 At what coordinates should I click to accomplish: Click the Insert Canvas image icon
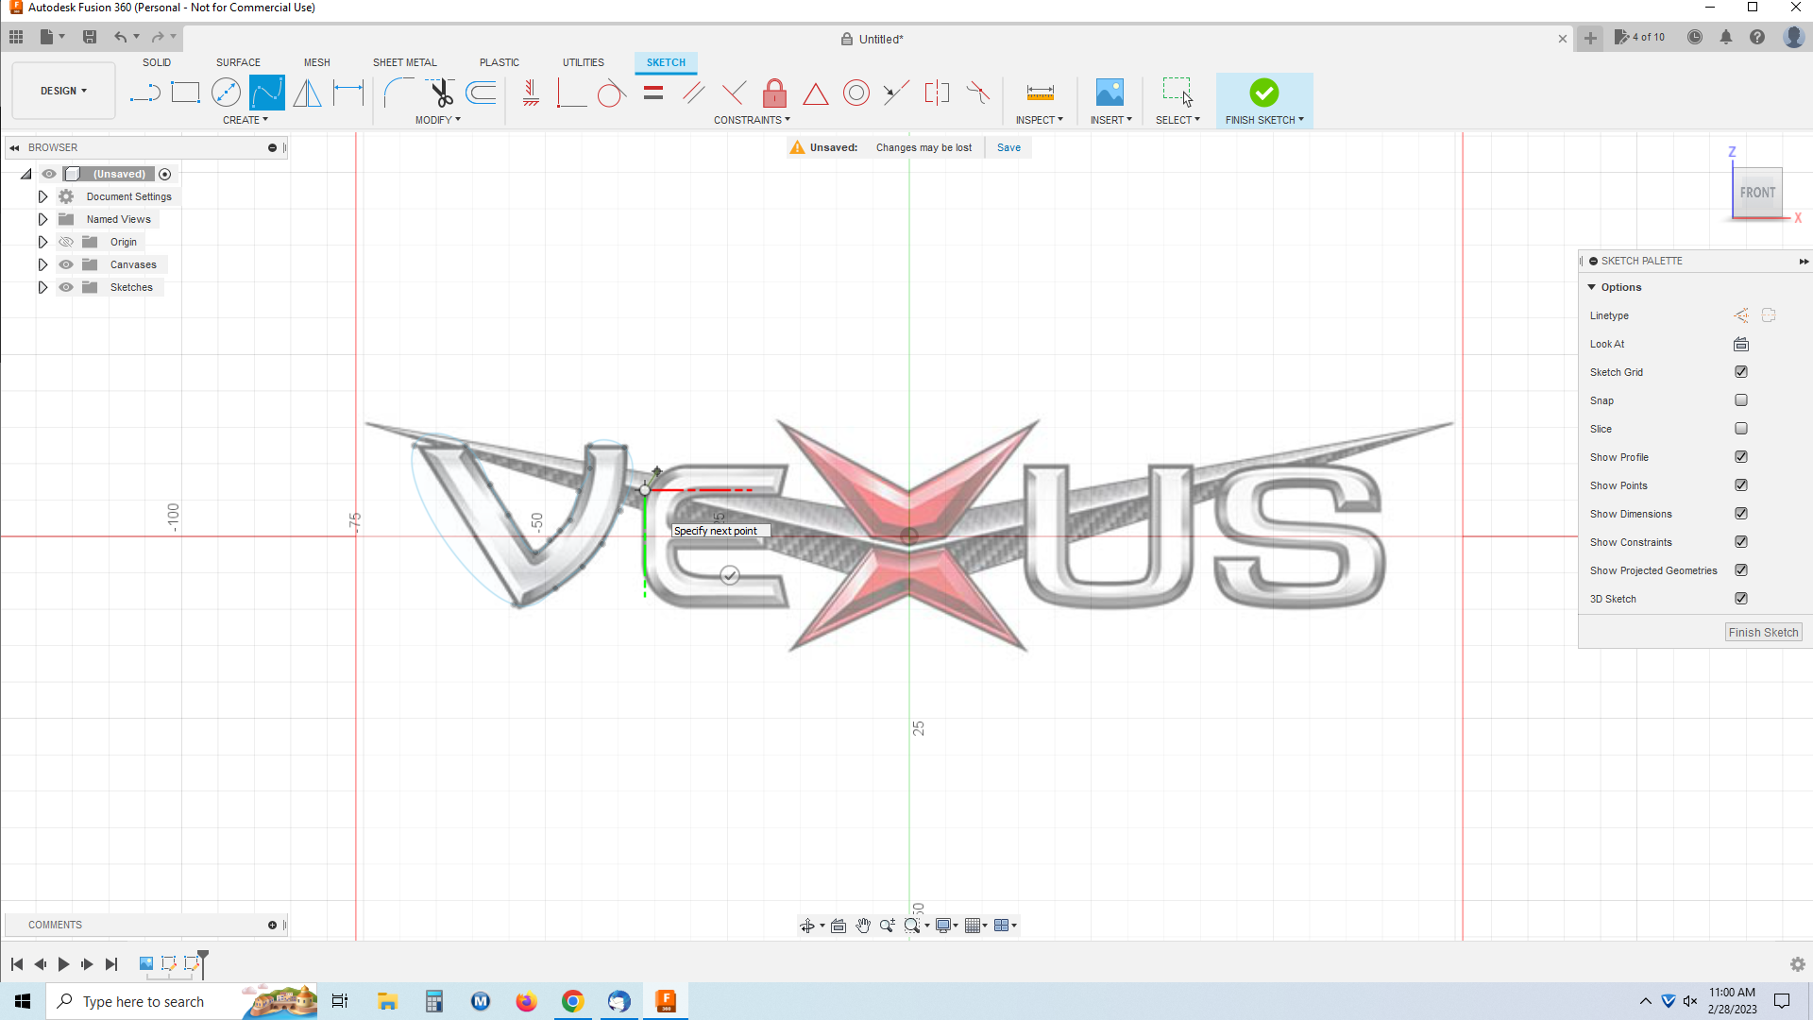tap(1110, 93)
